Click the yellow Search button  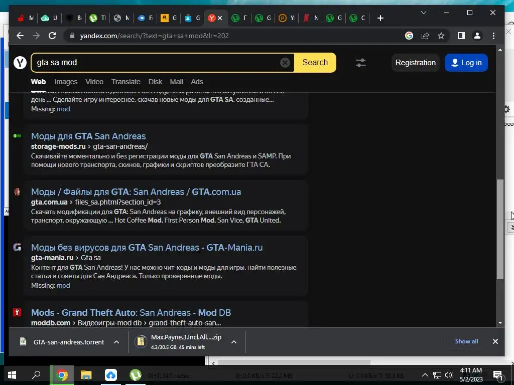tap(315, 63)
